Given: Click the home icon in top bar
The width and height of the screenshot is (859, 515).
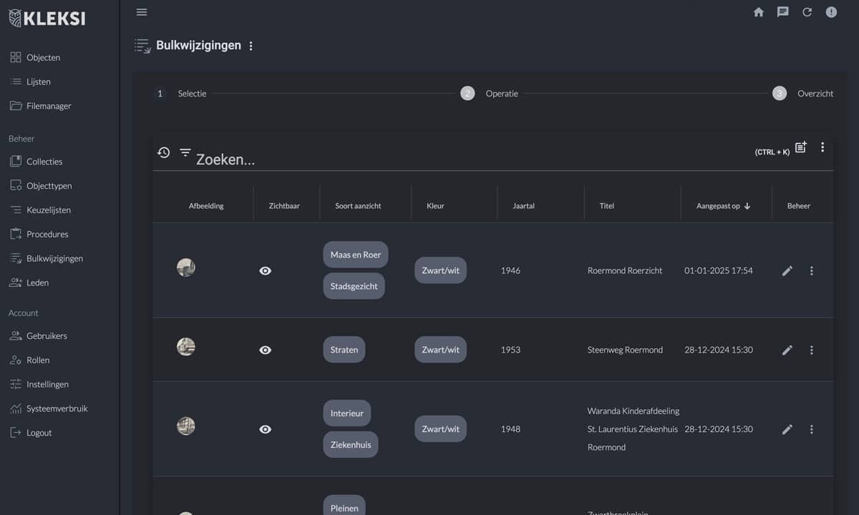Looking at the screenshot, I should [x=759, y=12].
